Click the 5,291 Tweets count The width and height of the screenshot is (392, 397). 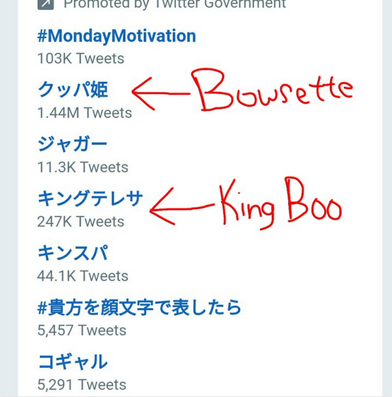82,384
